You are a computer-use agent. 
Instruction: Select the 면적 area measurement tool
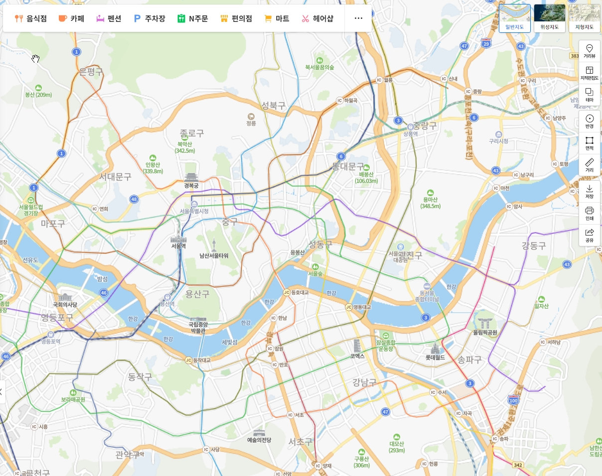(x=590, y=143)
